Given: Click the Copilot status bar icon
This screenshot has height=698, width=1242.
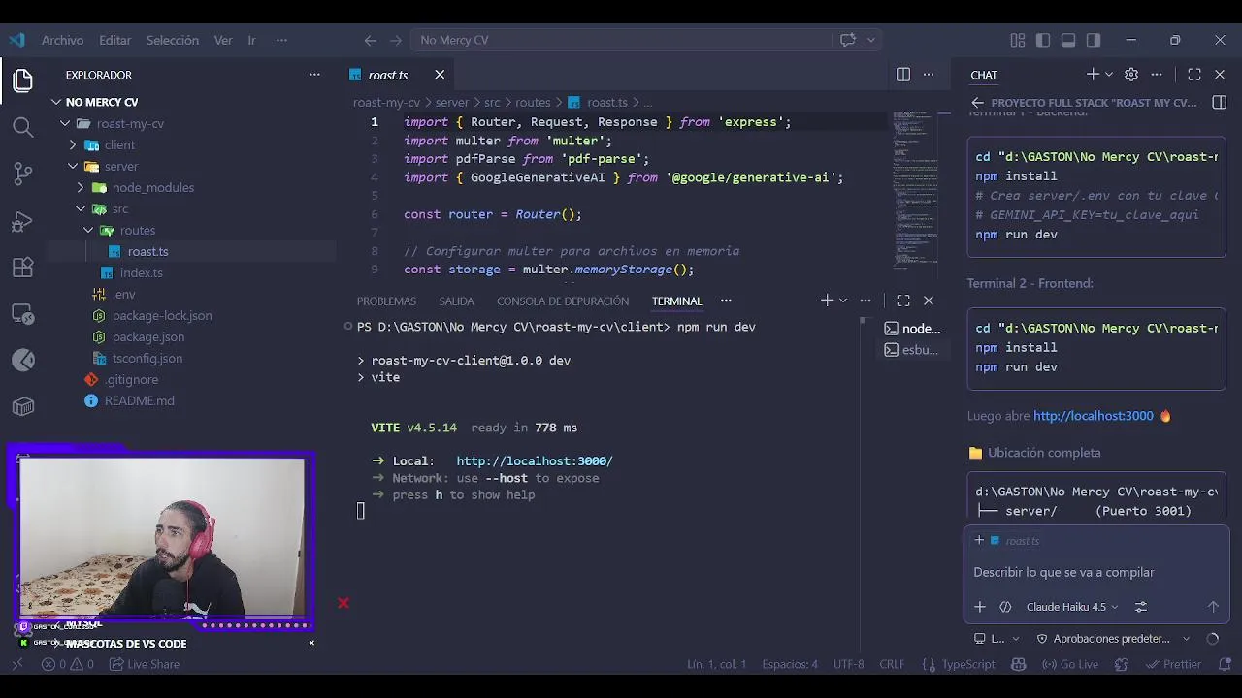Looking at the screenshot, I should pos(1018,664).
